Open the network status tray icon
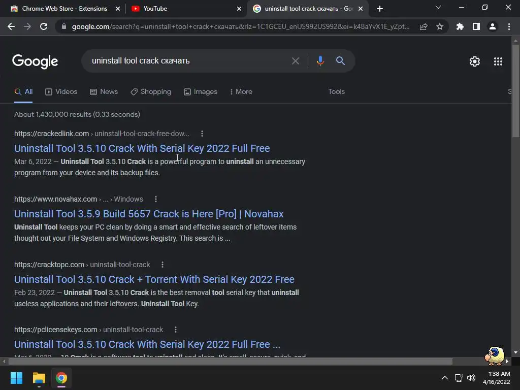The height and width of the screenshot is (390, 520). tap(459, 378)
